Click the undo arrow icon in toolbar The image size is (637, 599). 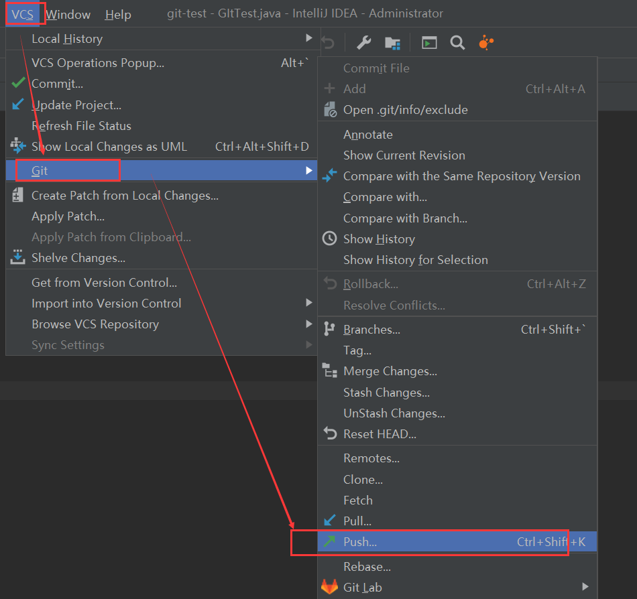coord(328,42)
